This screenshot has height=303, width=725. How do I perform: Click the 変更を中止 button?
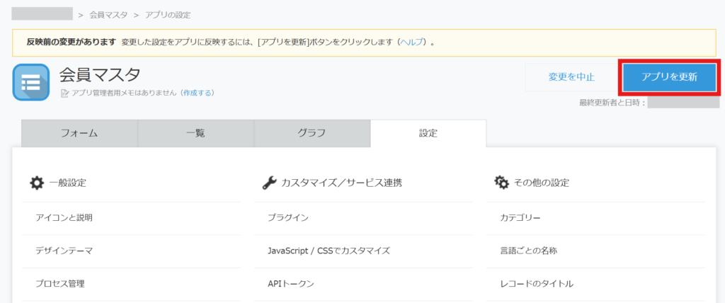point(571,76)
